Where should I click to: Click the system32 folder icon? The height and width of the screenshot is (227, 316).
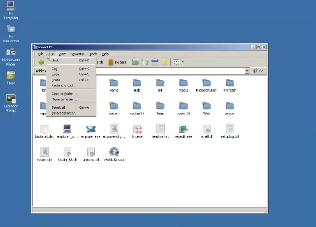click(137, 106)
